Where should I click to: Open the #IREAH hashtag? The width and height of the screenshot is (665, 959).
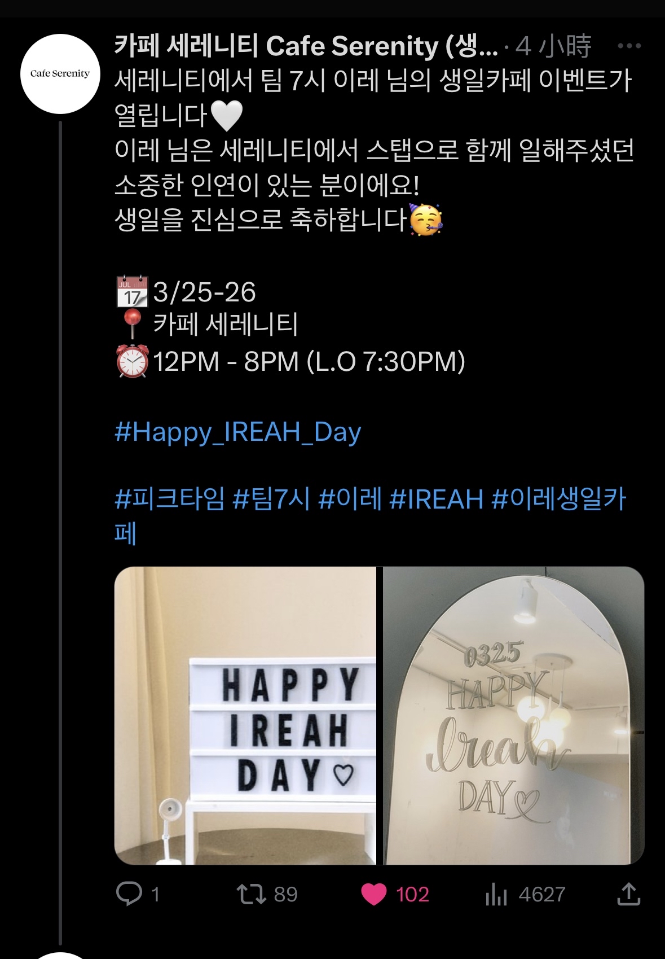click(437, 500)
